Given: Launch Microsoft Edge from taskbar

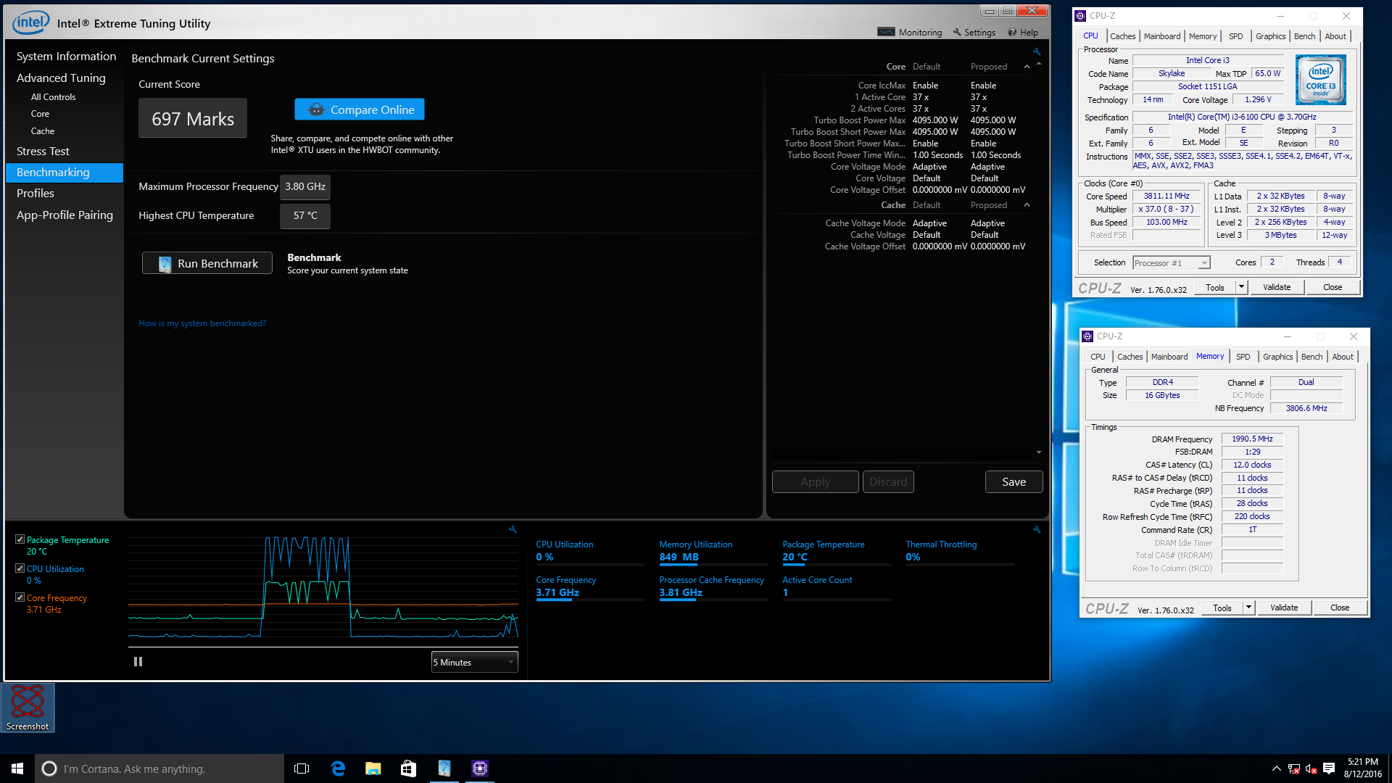Looking at the screenshot, I should point(338,768).
